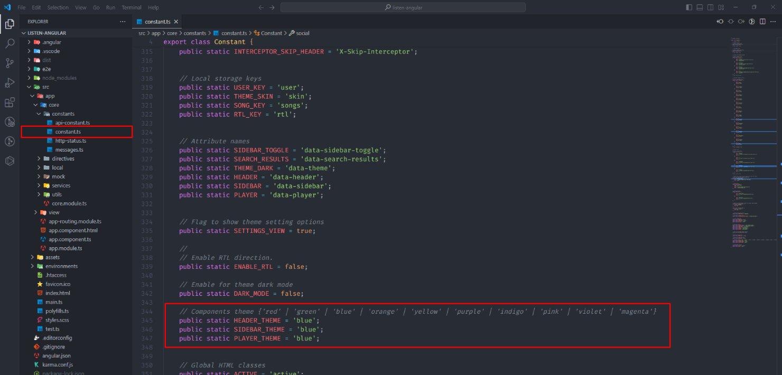The image size is (782, 375).
Task: Close the constant.ts editor tab
Action: 176,22
